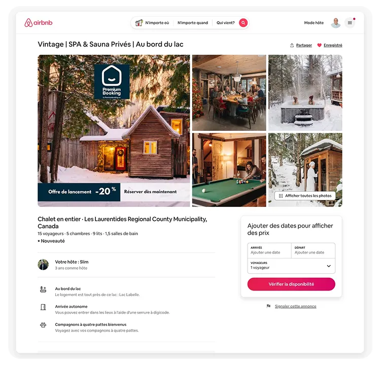Image resolution: width=381 pixels, height=369 pixels.
Task: Click the red search magnifier button
Action: tap(243, 23)
